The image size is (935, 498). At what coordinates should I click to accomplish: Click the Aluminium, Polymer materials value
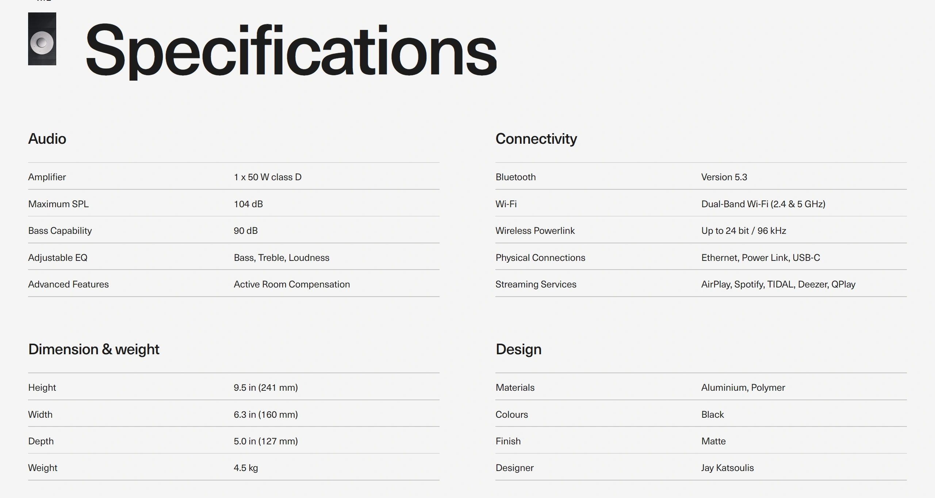coord(743,387)
